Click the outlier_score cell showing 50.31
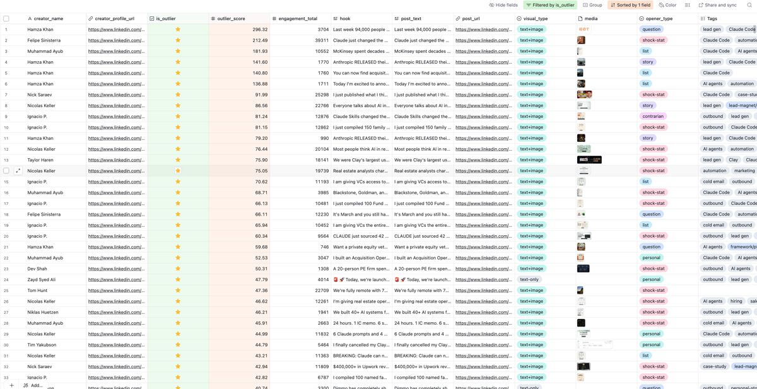The height and width of the screenshot is (389, 757). point(239,269)
